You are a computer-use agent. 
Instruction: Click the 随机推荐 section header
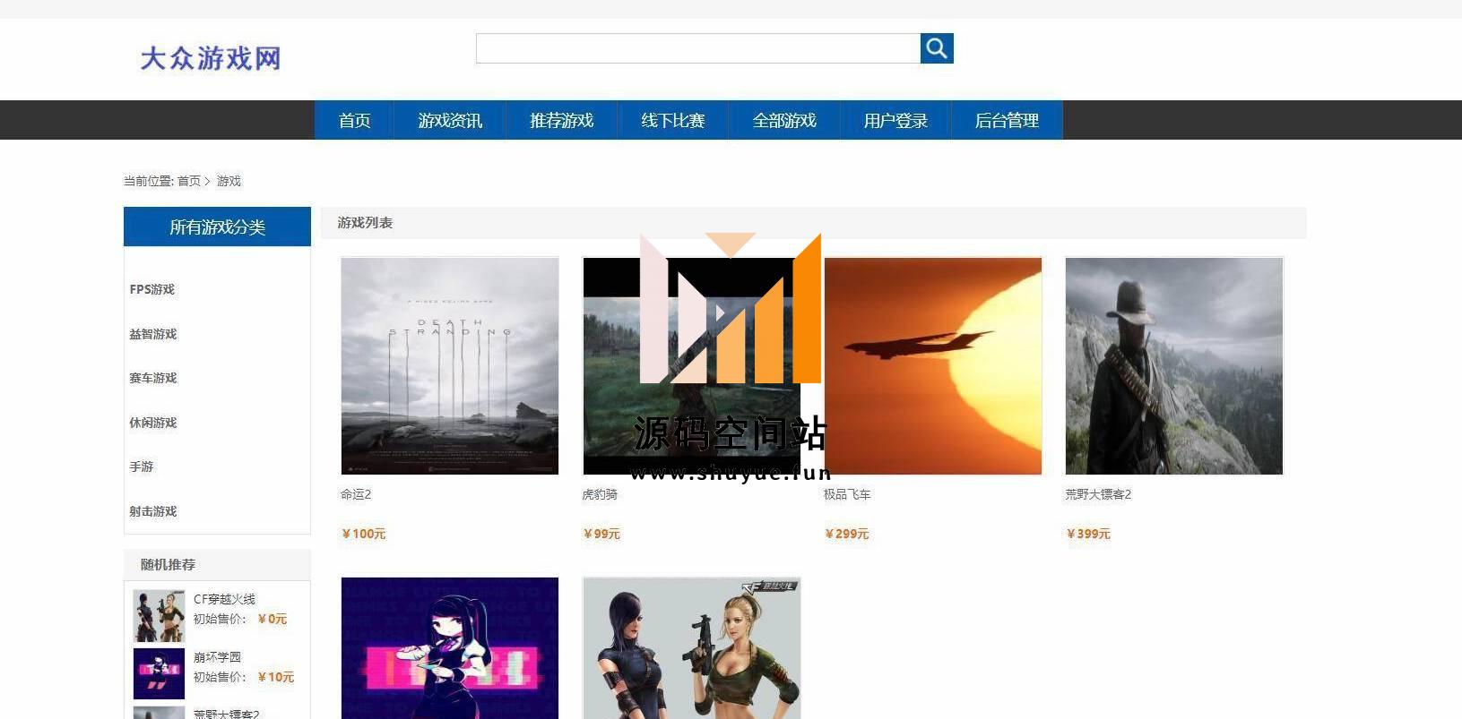tap(217, 565)
